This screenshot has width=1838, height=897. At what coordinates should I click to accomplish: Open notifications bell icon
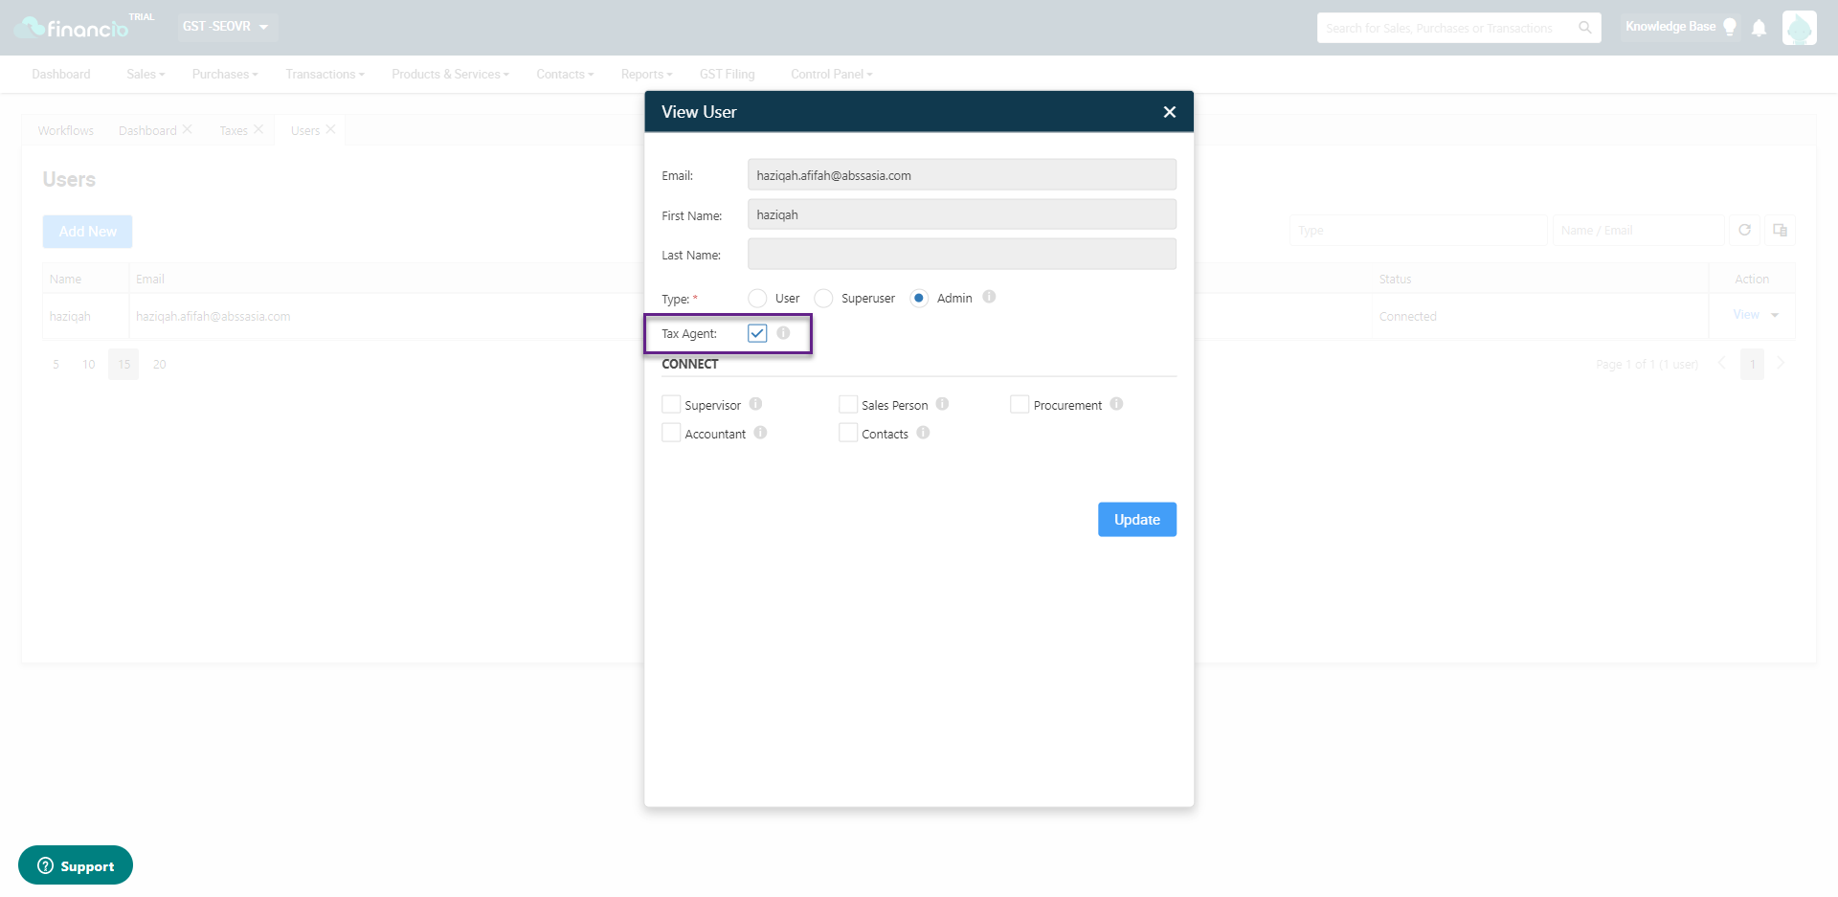click(1759, 28)
